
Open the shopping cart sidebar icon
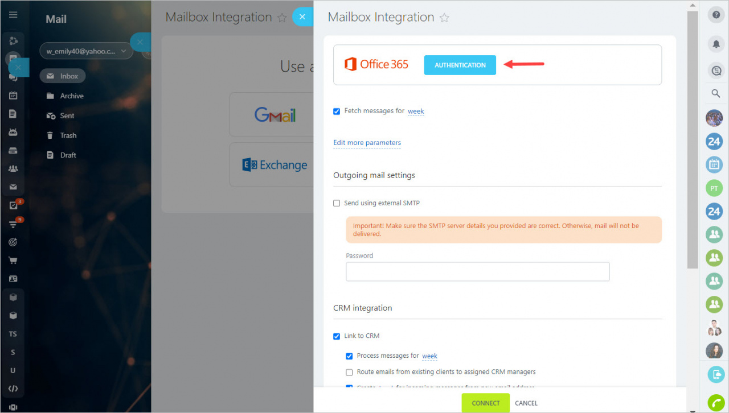click(13, 261)
